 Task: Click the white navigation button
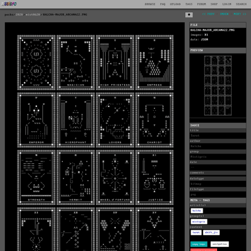point(220,244)
